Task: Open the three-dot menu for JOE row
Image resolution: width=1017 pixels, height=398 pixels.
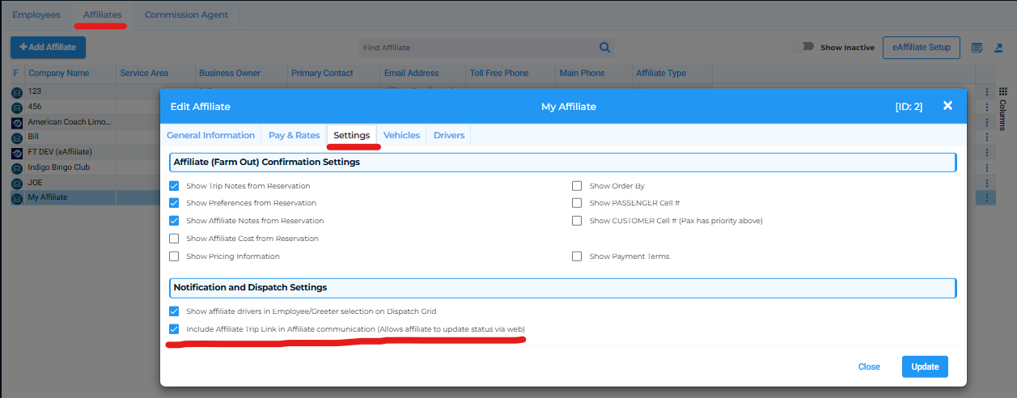Action: 987,183
